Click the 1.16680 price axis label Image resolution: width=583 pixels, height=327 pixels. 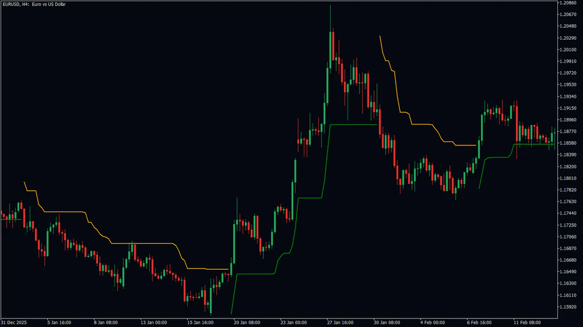click(568, 260)
